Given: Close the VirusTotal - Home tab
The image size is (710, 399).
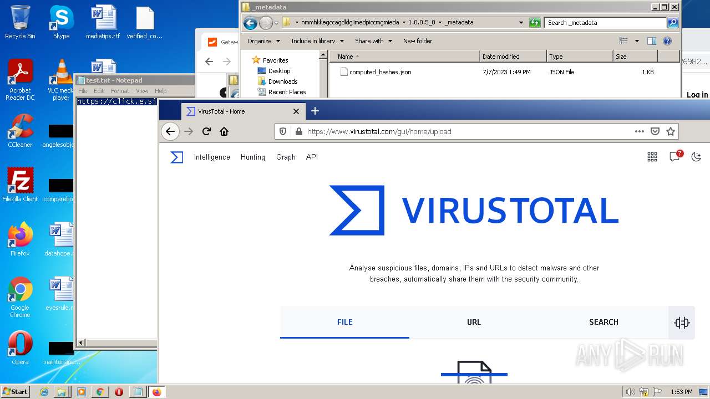Looking at the screenshot, I should click(296, 111).
